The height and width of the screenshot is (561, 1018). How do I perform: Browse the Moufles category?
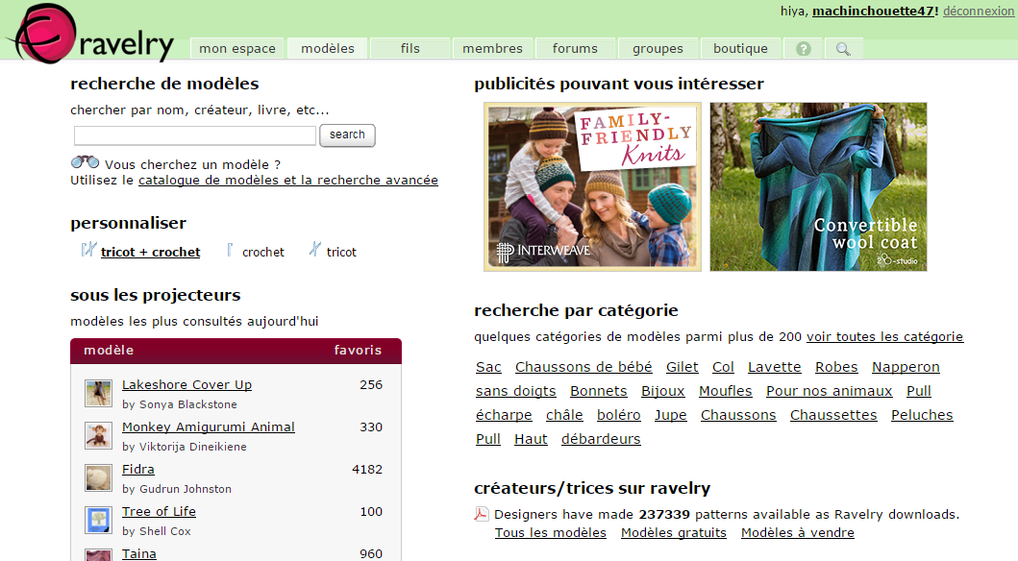725,391
